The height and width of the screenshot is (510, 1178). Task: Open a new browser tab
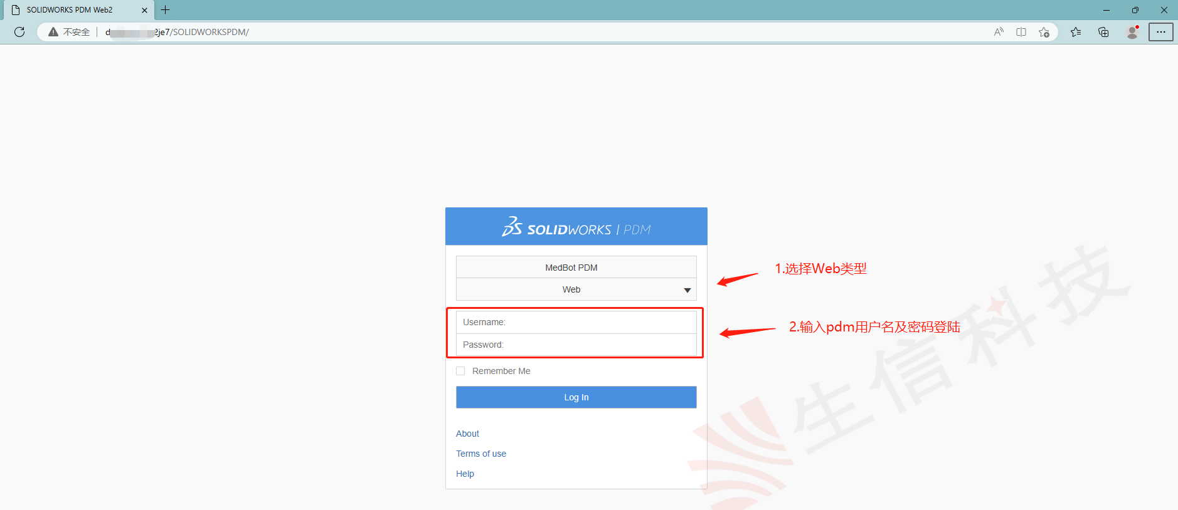(166, 10)
